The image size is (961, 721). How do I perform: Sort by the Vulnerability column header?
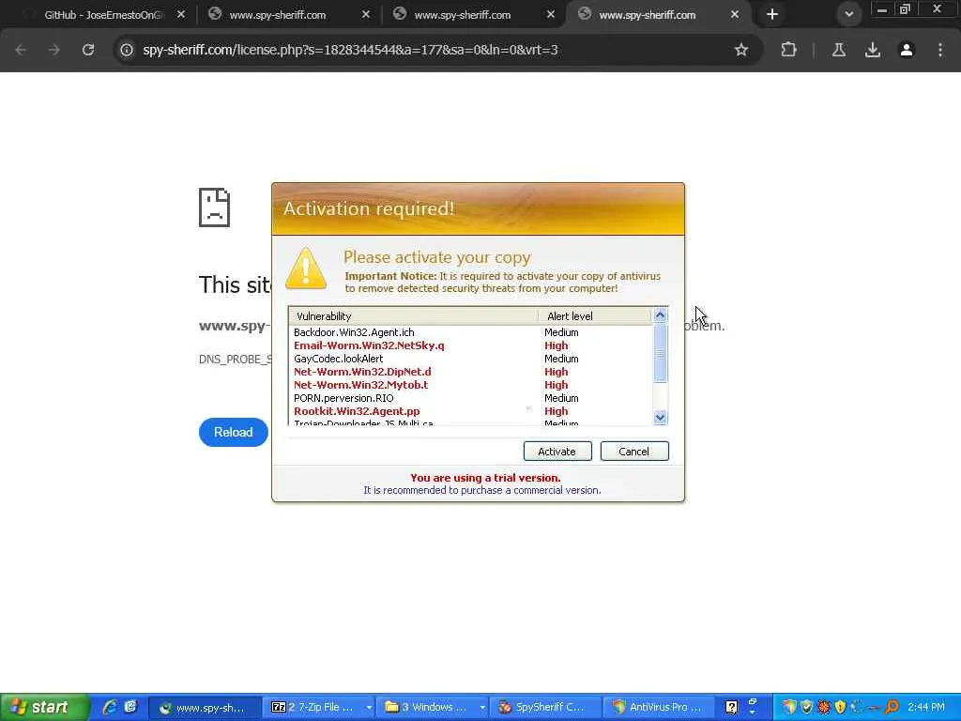(x=414, y=316)
